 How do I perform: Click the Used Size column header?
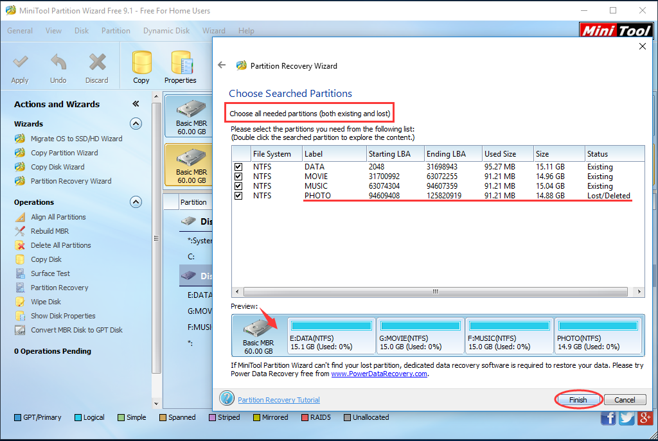pyautogui.click(x=508, y=154)
